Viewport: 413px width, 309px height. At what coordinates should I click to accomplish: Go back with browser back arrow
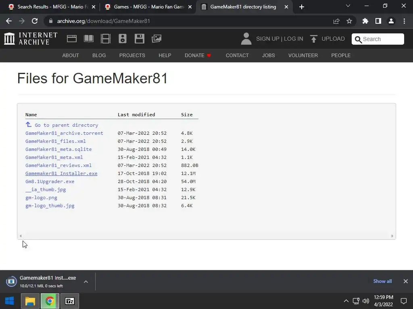pyautogui.click(x=9, y=21)
